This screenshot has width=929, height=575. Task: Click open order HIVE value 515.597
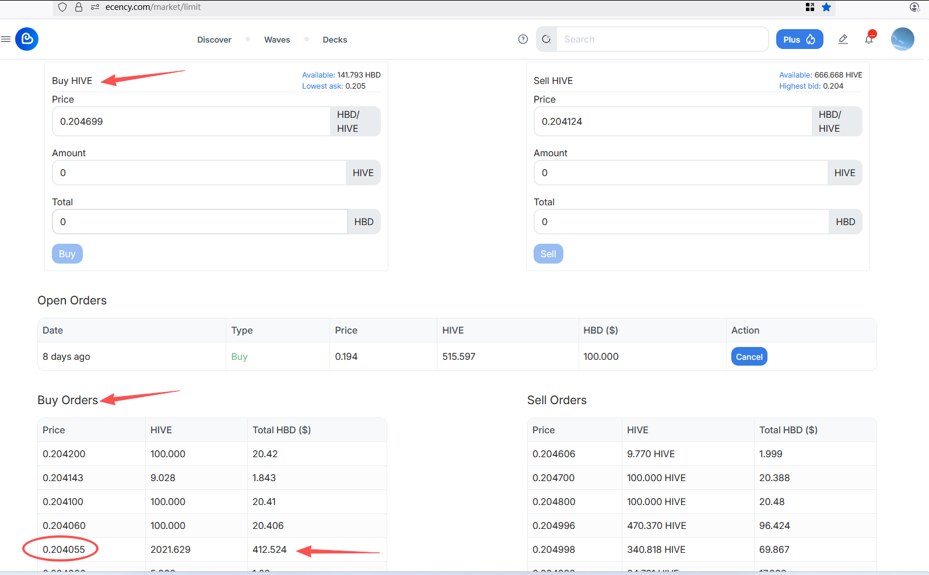click(459, 356)
